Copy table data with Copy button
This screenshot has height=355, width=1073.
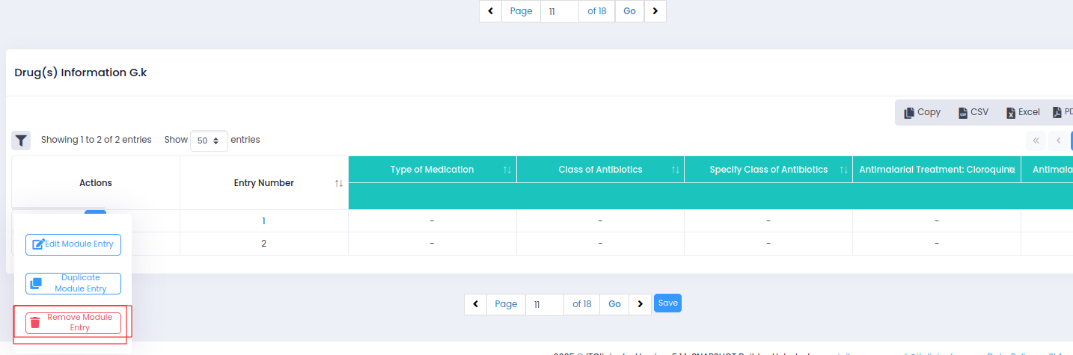tap(922, 112)
